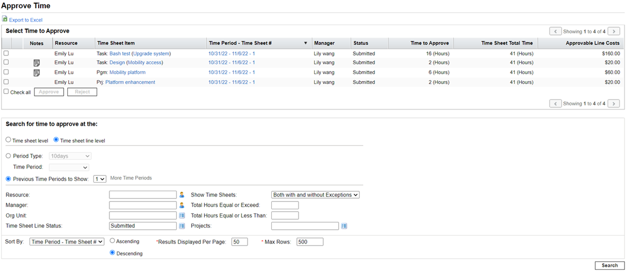
Task: Open the Sort By dropdown
Action: (67, 242)
